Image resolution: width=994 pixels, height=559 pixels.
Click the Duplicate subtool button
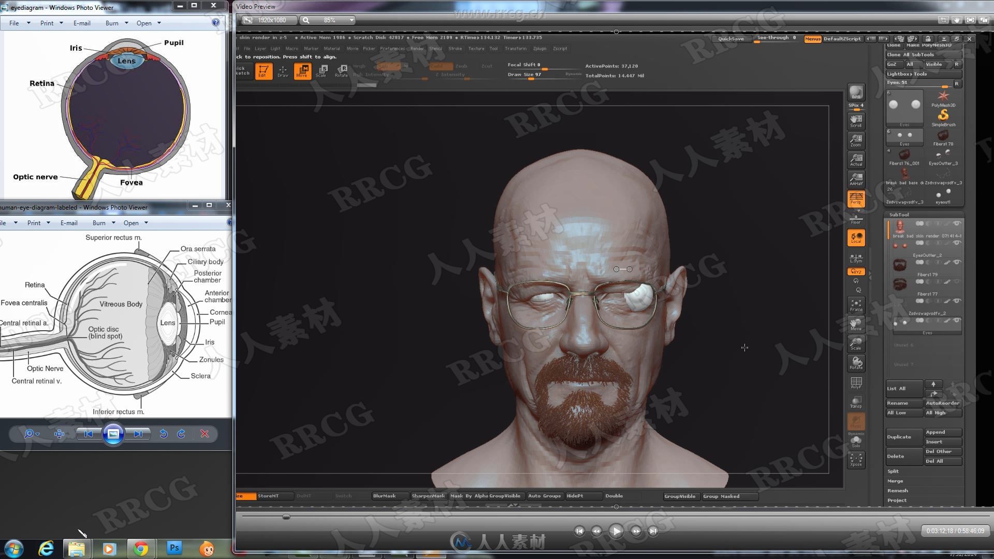[904, 437]
